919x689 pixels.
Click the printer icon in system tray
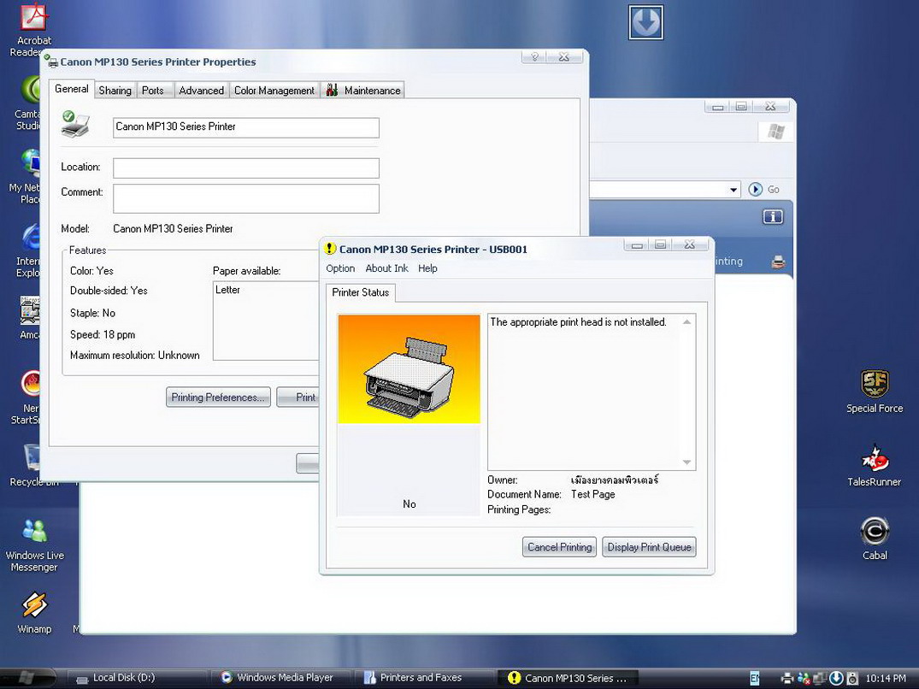pyautogui.click(x=787, y=678)
